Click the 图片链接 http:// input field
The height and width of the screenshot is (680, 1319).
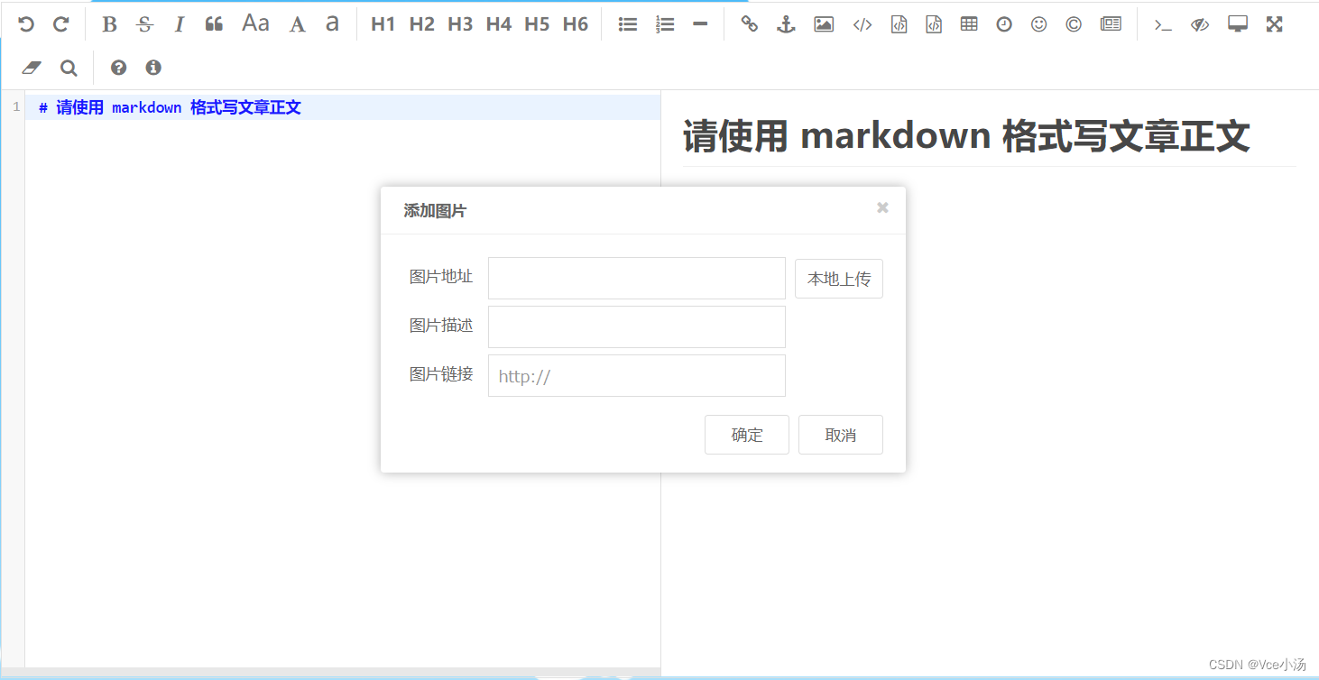pos(637,375)
